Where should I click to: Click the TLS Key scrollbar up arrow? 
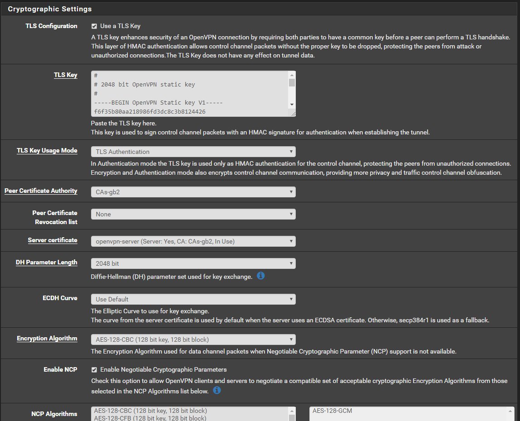[292, 75]
